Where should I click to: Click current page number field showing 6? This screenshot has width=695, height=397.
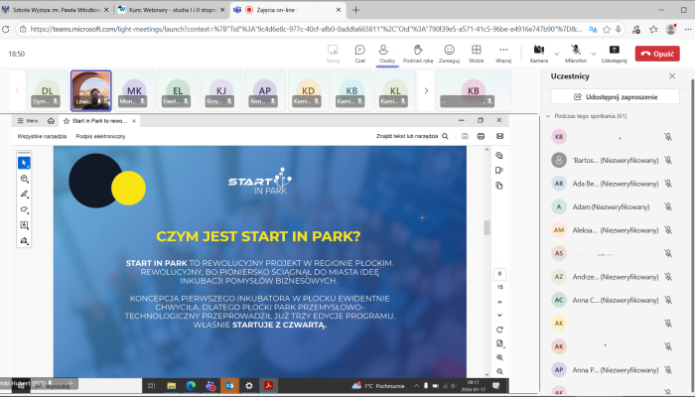(499, 274)
